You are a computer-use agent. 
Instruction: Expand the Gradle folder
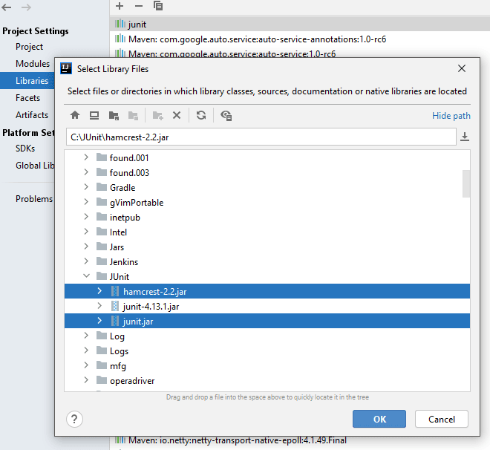tap(86, 187)
